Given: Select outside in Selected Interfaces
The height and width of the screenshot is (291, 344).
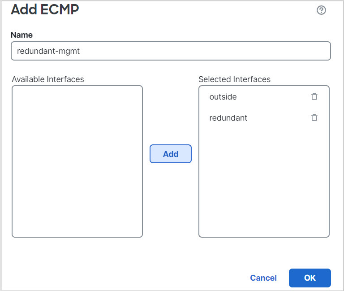Looking at the screenshot, I should (223, 97).
